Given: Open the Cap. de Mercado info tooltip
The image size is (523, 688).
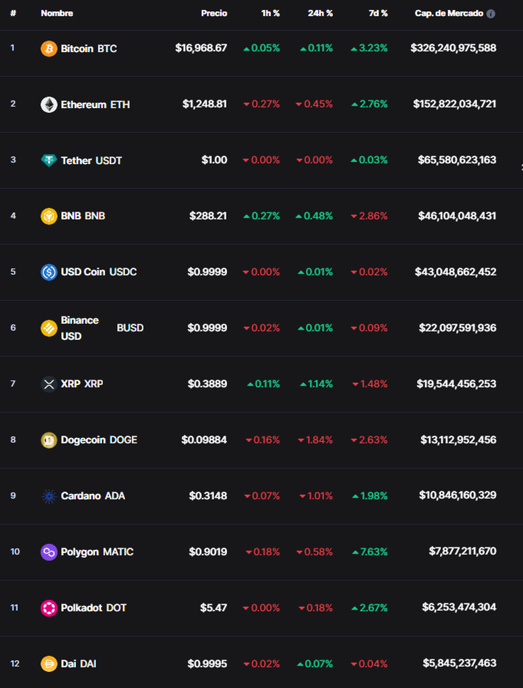Looking at the screenshot, I should 491,13.
